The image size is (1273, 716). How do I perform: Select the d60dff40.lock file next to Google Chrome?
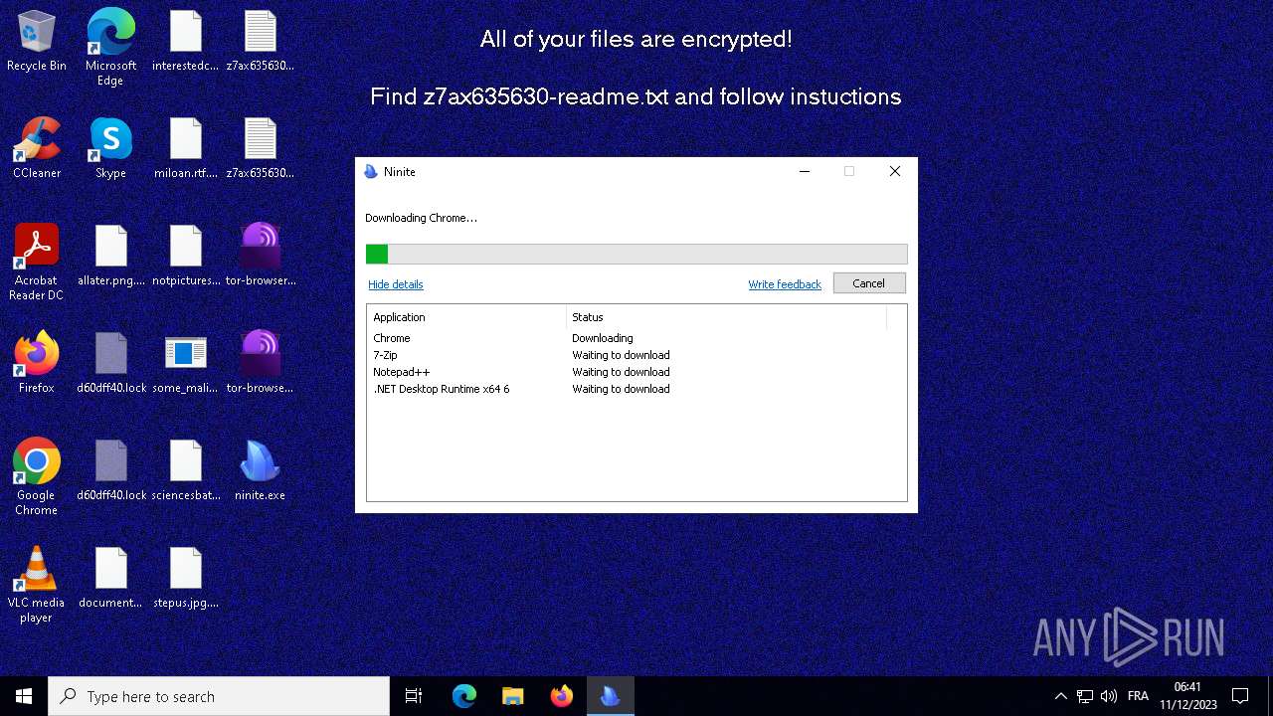[110, 471]
